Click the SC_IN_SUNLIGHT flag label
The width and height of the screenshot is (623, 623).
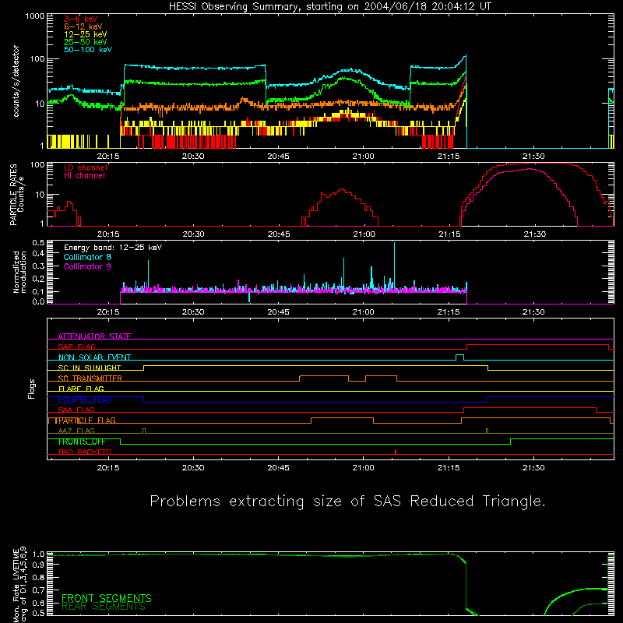click(90, 368)
